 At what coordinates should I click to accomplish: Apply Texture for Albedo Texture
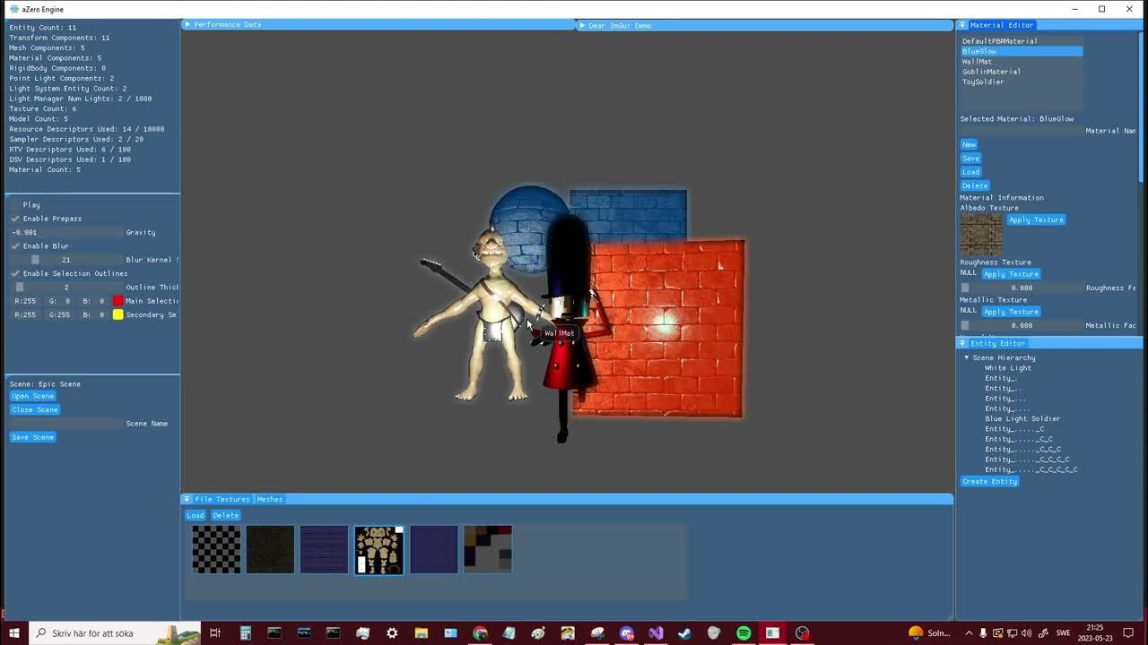tap(1036, 219)
